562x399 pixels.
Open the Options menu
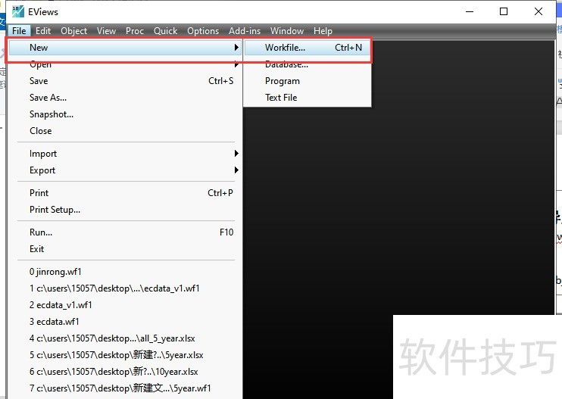203,31
